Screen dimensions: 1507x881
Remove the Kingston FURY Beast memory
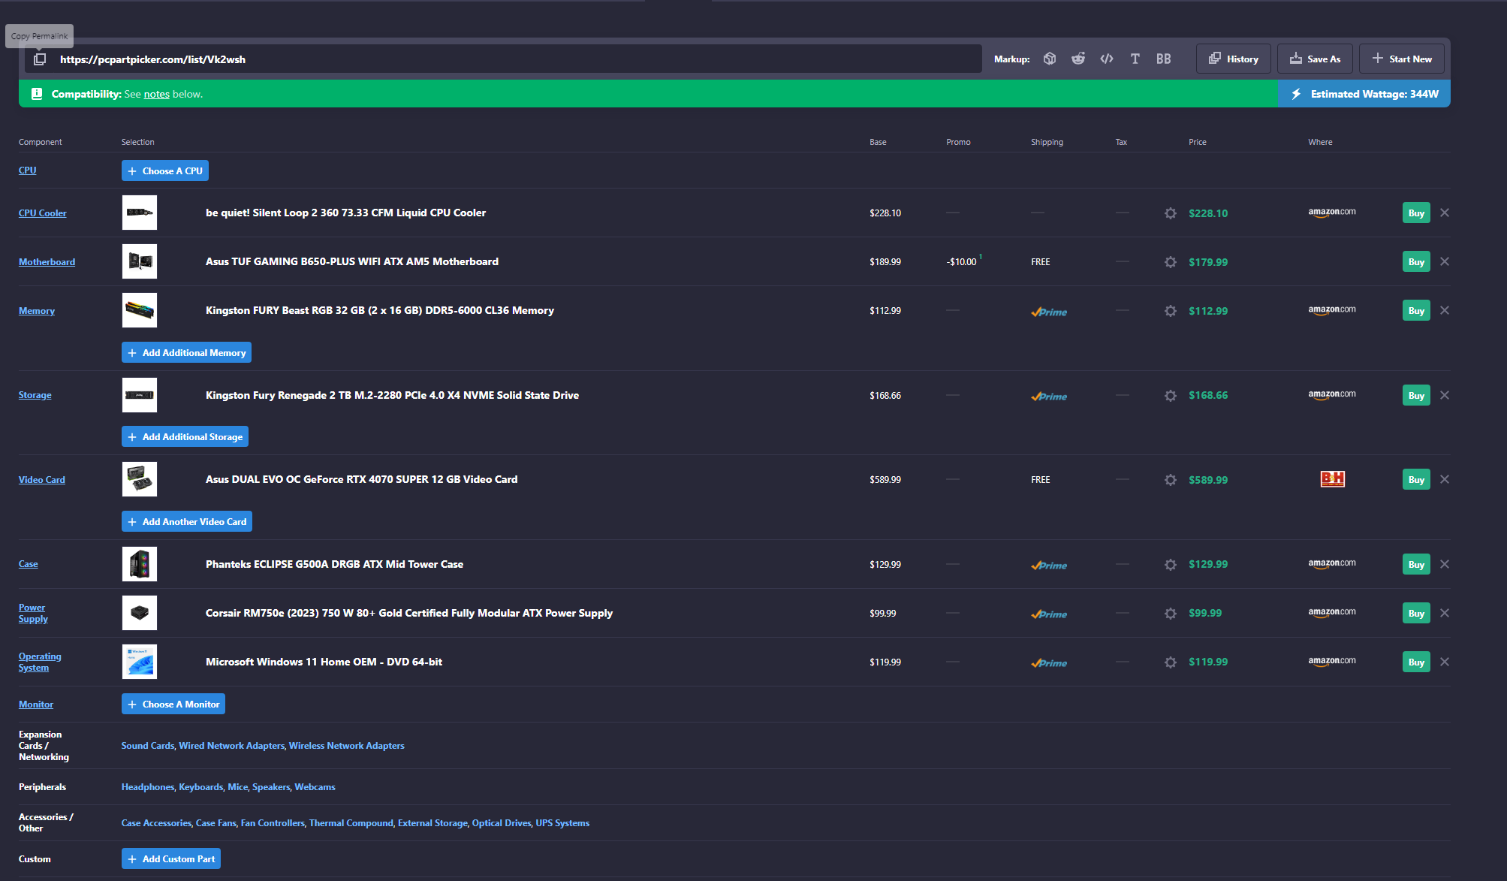coord(1445,310)
